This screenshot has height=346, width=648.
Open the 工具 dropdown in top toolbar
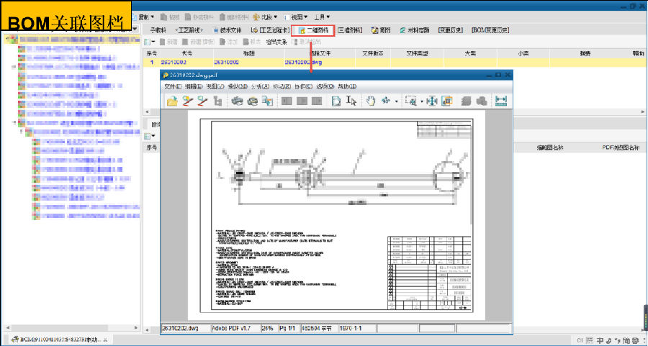(x=323, y=17)
